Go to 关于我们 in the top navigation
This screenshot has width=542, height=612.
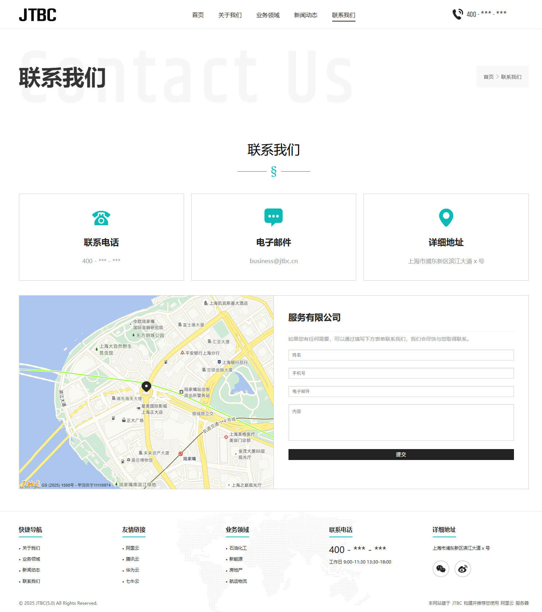point(230,15)
